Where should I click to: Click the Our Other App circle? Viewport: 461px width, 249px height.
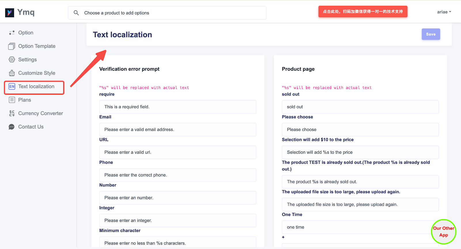(443, 232)
